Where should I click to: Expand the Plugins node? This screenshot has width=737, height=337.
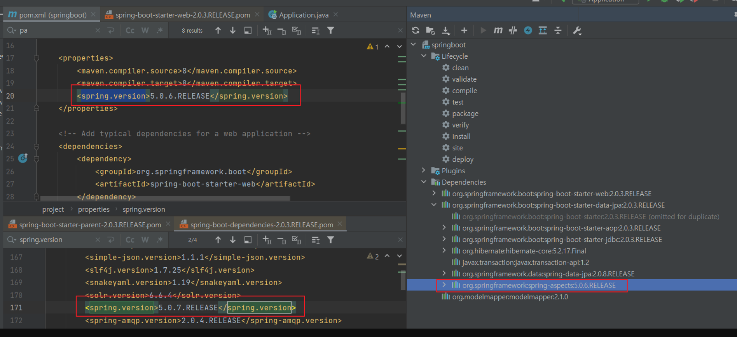[424, 170]
